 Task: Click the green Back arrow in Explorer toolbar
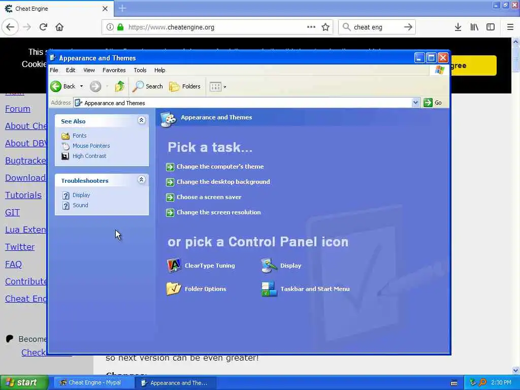click(x=56, y=86)
